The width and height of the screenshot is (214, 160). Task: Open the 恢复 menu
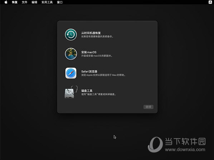[x=15, y=2]
